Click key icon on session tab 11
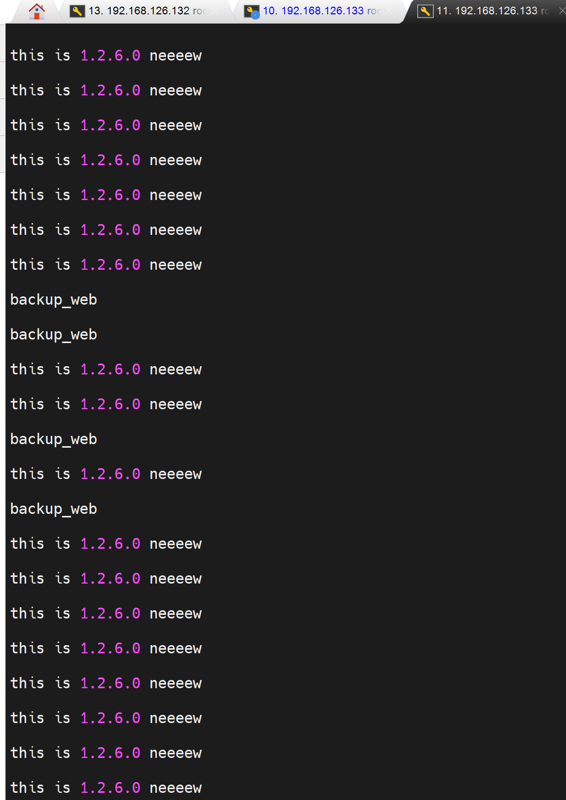The height and width of the screenshot is (800, 566). [x=425, y=11]
